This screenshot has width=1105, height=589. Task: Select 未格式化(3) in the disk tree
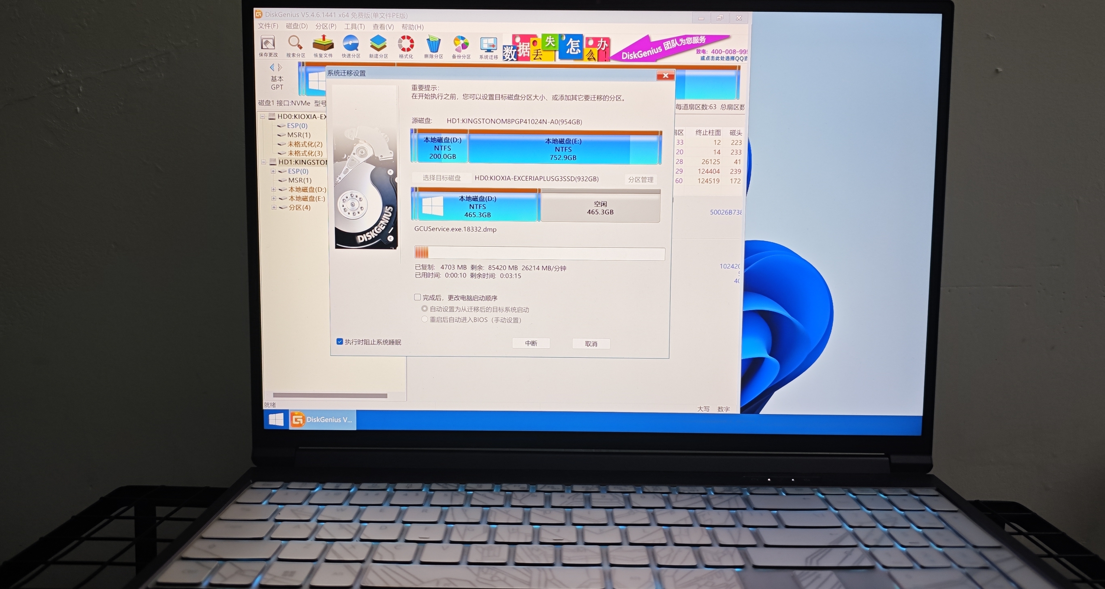(305, 153)
